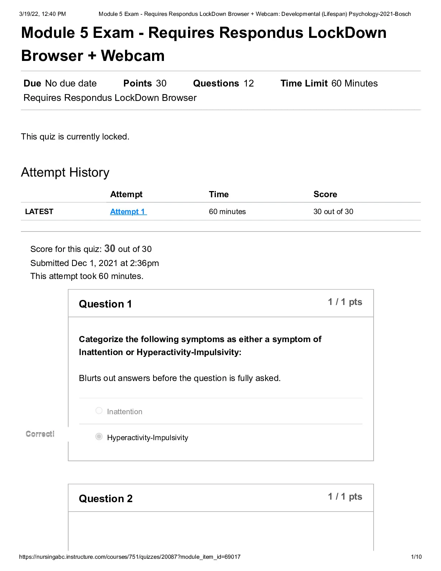Click the 'Blurts out answers' question text
This screenshot has height=571, width=441.
point(180,378)
